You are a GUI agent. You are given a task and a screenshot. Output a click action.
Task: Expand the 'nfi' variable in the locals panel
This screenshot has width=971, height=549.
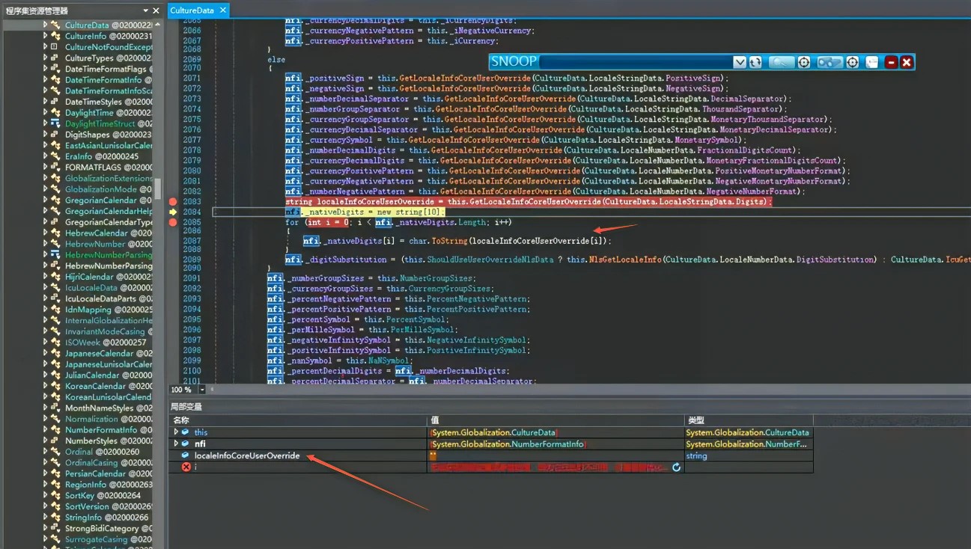click(176, 443)
